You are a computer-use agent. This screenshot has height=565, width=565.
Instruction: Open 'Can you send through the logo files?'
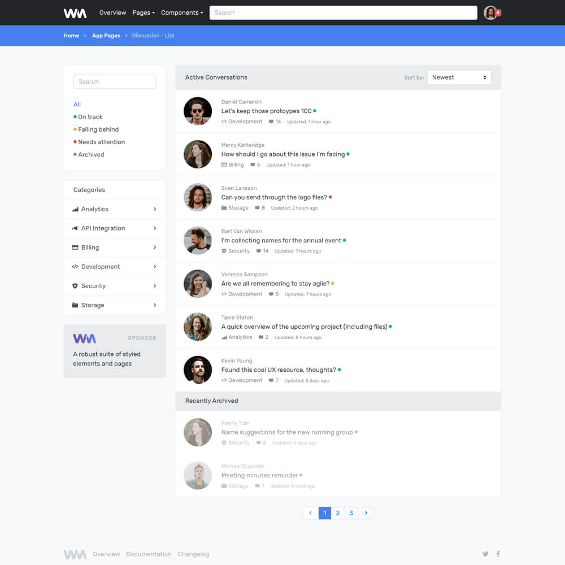[x=274, y=197]
